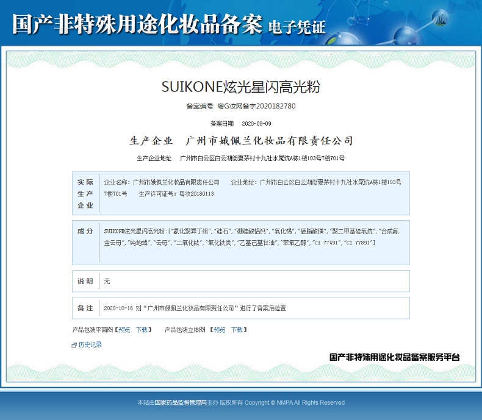Download the 产品包装立体图 file
The image size is (482, 420).
coord(237,330)
